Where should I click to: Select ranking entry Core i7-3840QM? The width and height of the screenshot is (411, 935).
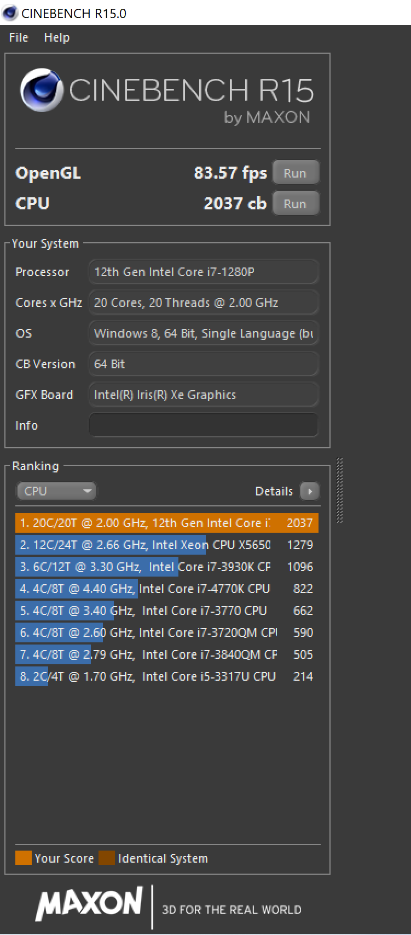click(167, 654)
